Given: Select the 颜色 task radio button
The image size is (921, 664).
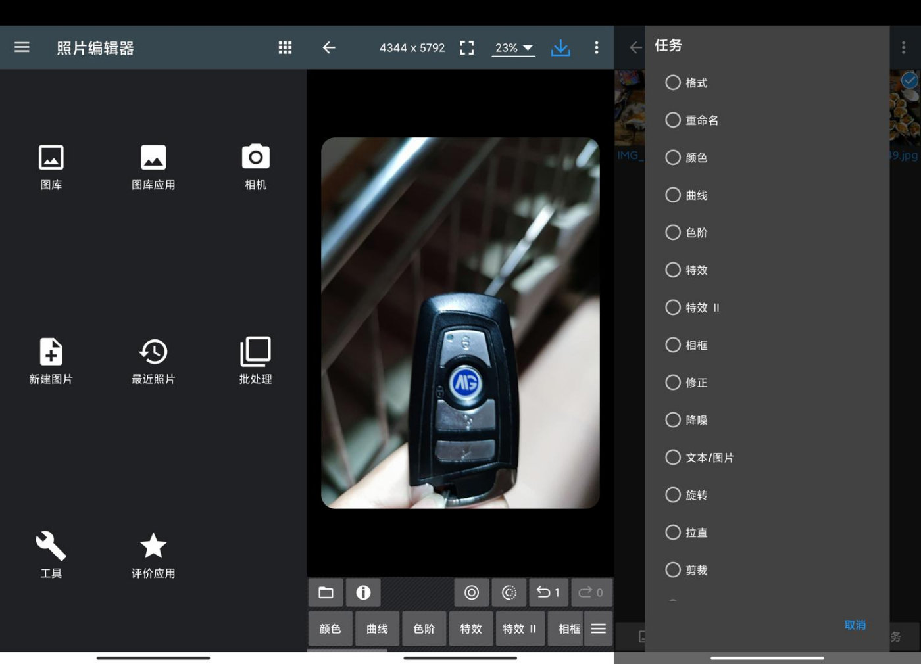Looking at the screenshot, I should pyautogui.click(x=673, y=158).
